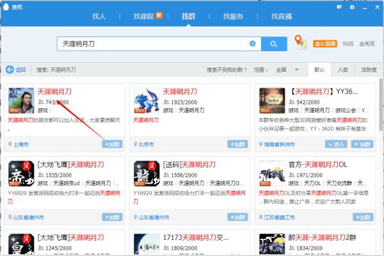The height and width of the screenshot is (256, 384).
Task: Click the 金秀贤 suggested keyword
Action: tap(367, 44)
